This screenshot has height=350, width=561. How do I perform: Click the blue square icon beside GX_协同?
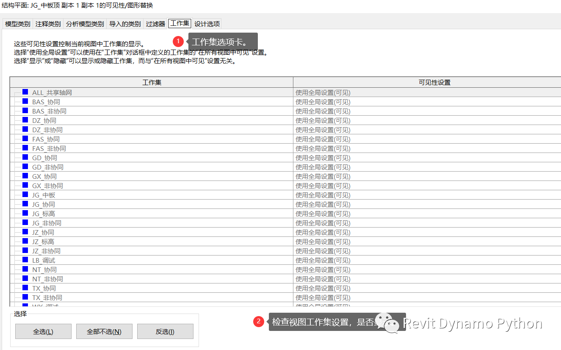pos(25,176)
